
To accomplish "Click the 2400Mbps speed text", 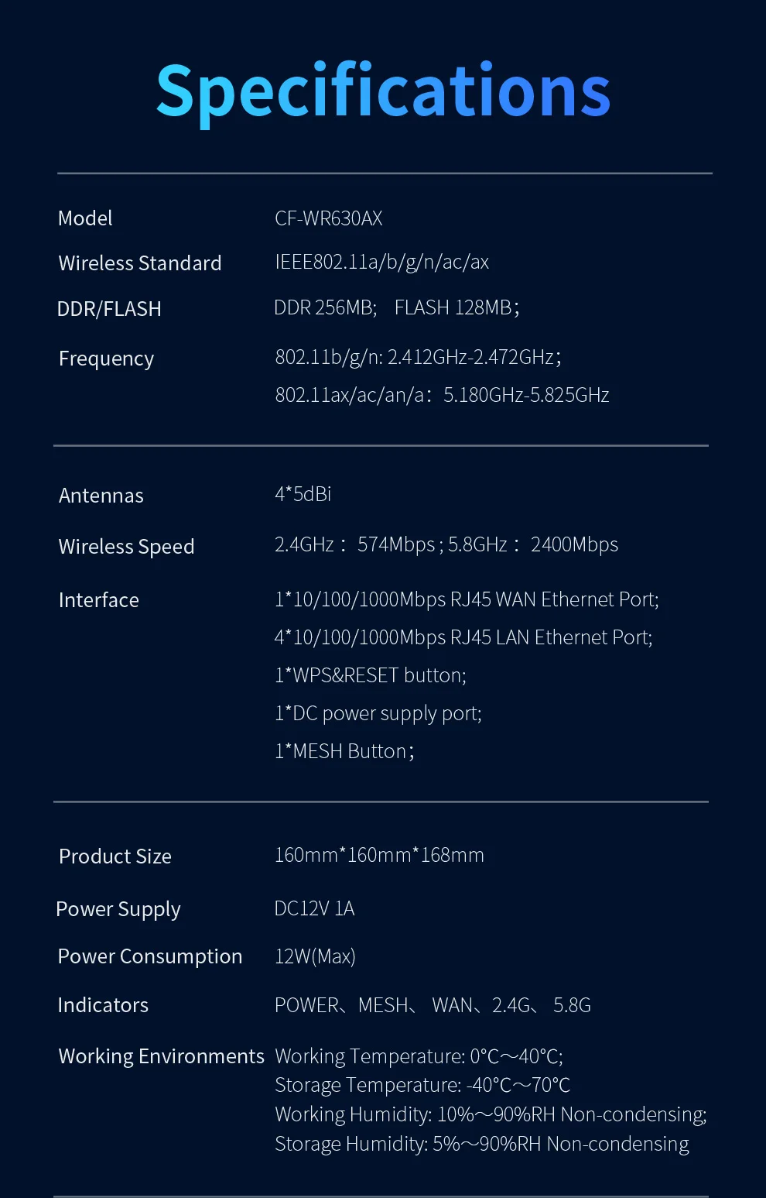I will 574,545.
